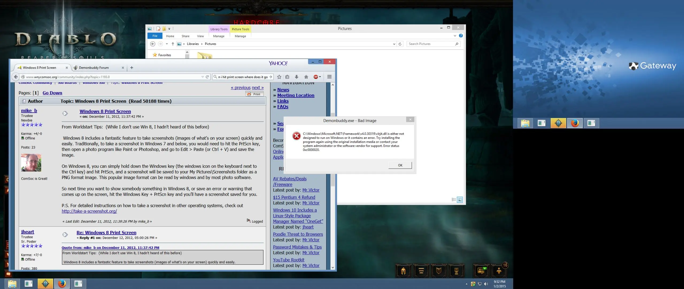Click the Diablo icon with the 16 badge
Image resolution: width=684 pixels, height=289 pixels.
click(499, 270)
